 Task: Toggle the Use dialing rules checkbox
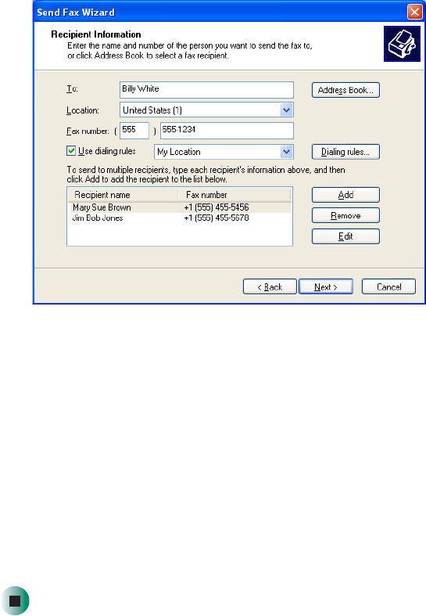[71, 151]
